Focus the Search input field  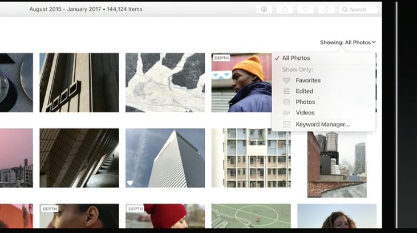tap(358, 9)
